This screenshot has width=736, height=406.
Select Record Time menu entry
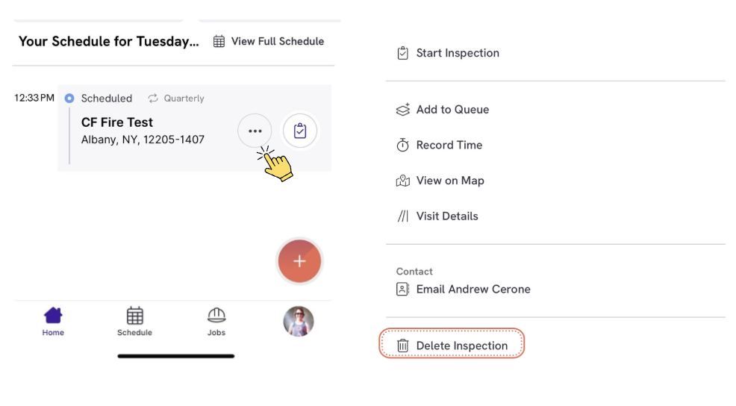point(440,145)
